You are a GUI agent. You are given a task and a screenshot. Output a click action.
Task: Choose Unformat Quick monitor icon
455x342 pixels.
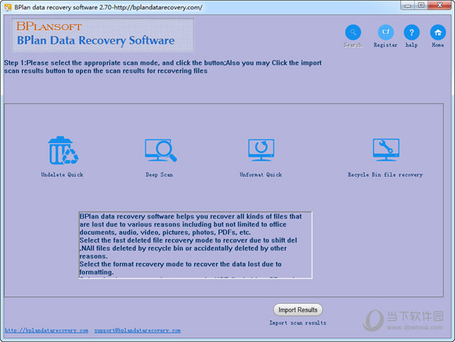pos(261,150)
